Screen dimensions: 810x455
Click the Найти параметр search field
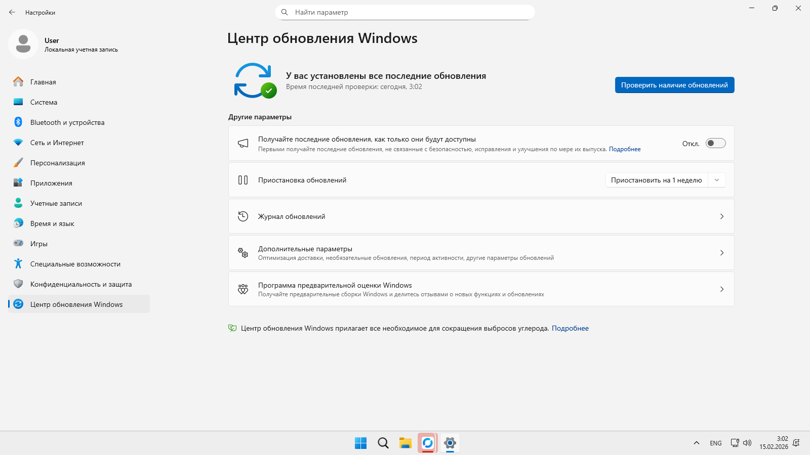(405, 12)
